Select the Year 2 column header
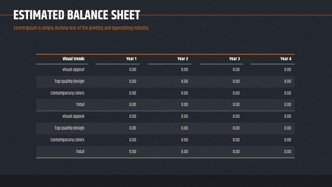The image size is (332, 187). click(183, 59)
